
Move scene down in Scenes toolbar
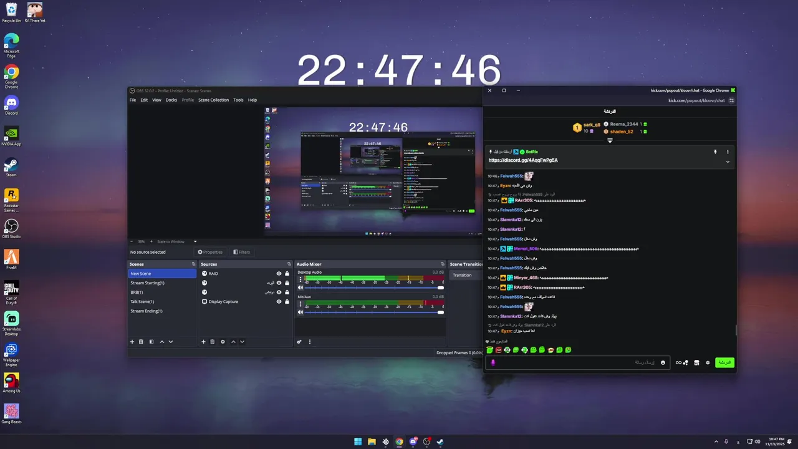point(171,342)
